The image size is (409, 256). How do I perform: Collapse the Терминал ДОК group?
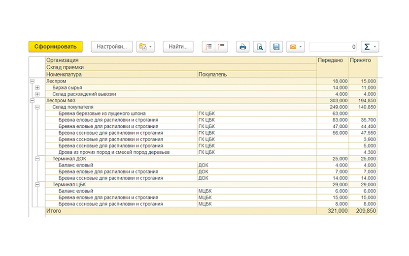[x=37, y=159]
